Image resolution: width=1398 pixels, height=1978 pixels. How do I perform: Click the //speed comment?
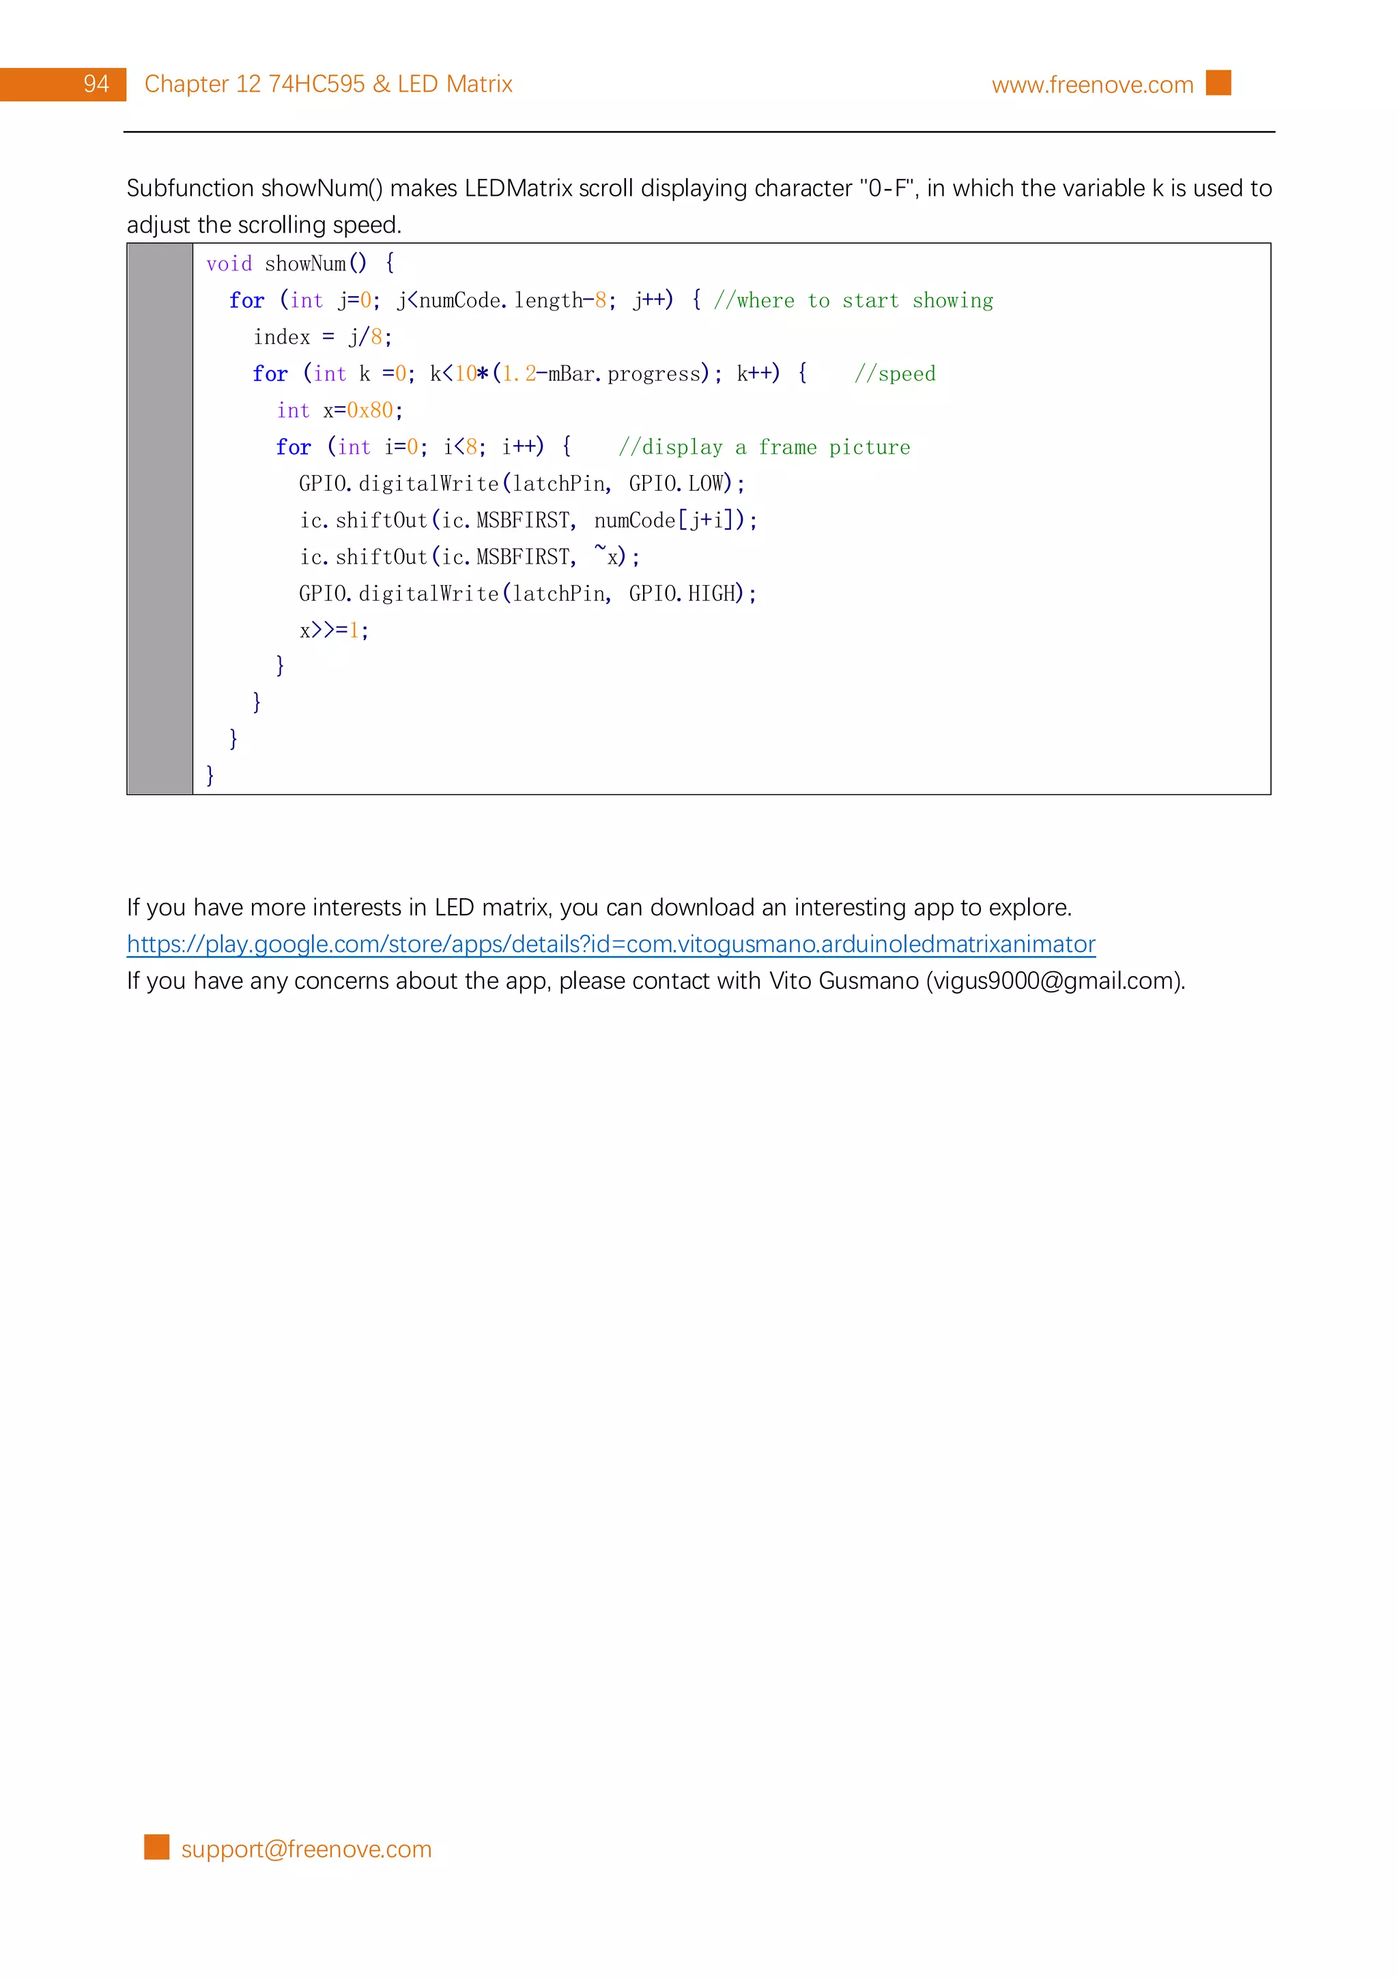(894, 374)
